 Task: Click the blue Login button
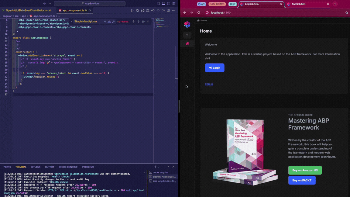click(214, 68)
